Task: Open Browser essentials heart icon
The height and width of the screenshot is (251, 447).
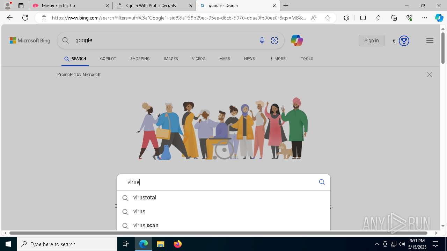Action: [x=409, y=18]
